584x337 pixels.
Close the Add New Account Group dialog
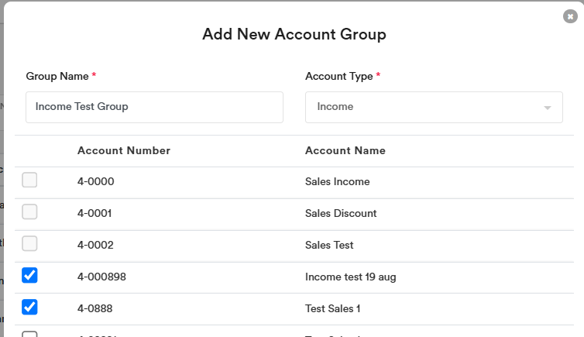click(570, 16)
